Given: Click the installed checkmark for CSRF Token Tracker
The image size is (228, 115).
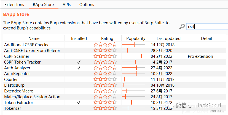Looking at the screenshot, I should click(79, 62).
